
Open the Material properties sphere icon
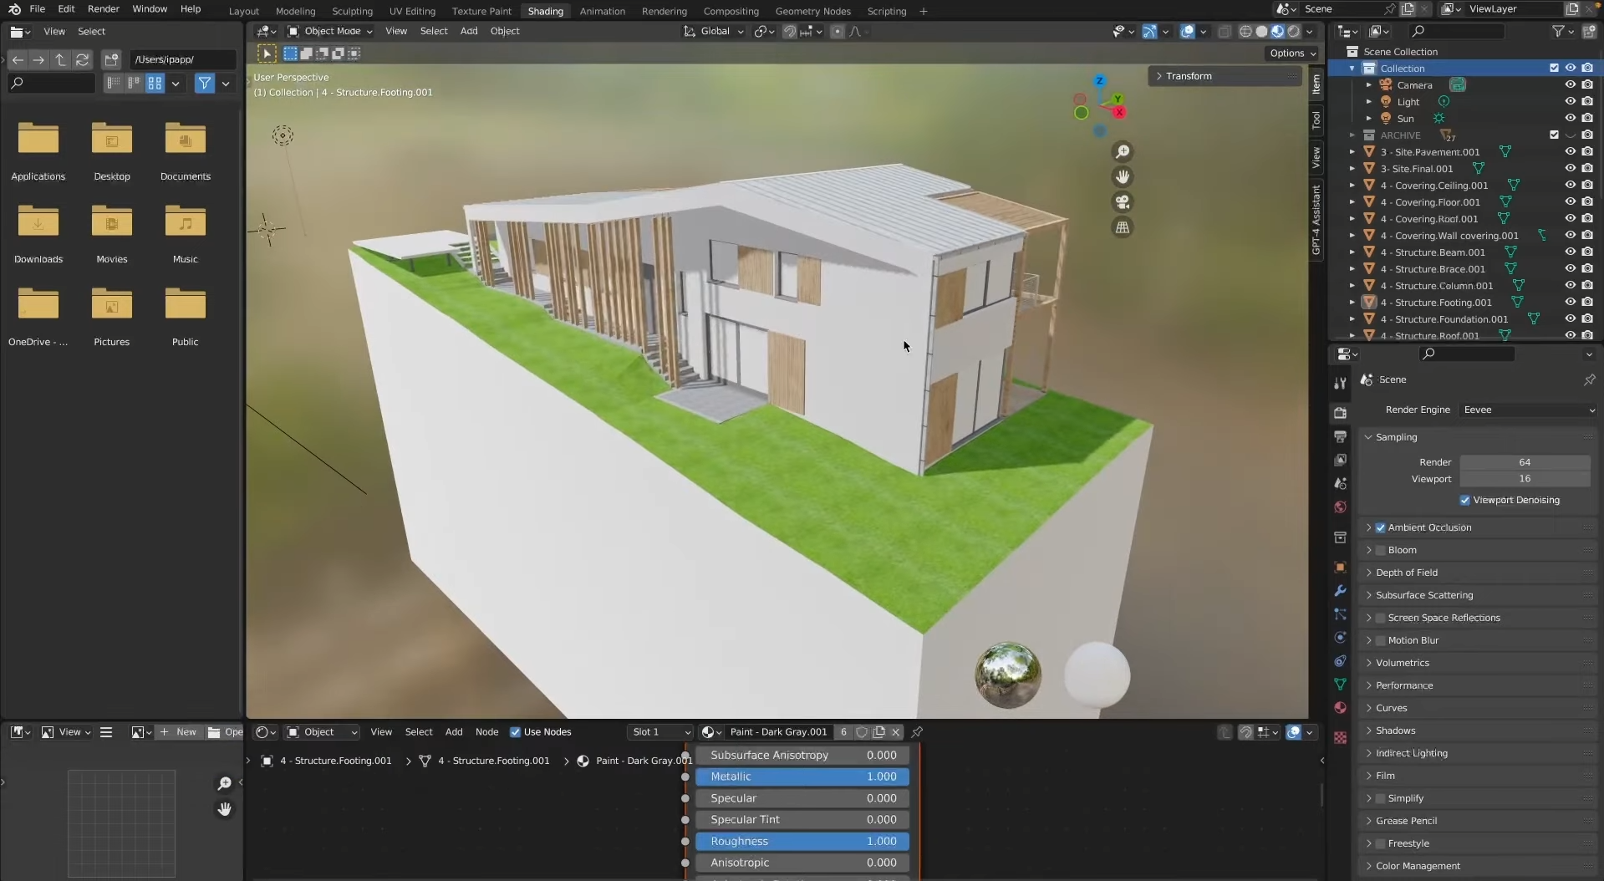click(x=1340, y=708)
